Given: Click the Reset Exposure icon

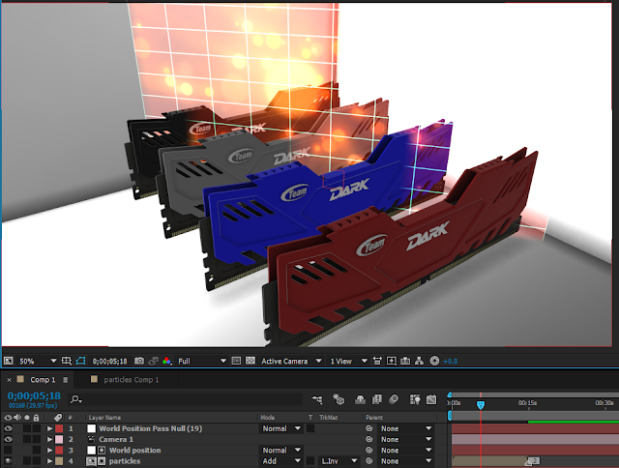Looking at the screenshot, I should 434,361.
